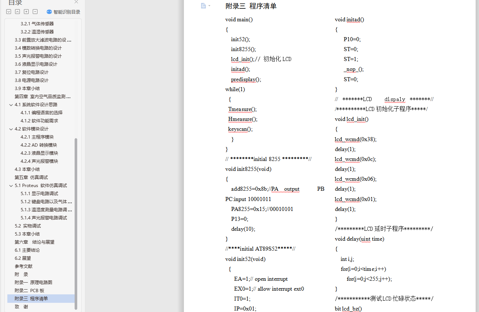Go to 5.1.1 显示电路调试
This screenshot has height=312, width=479.
click(x=39, y=194)
